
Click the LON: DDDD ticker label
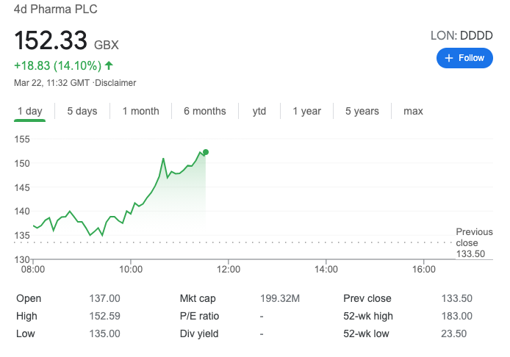461,35
